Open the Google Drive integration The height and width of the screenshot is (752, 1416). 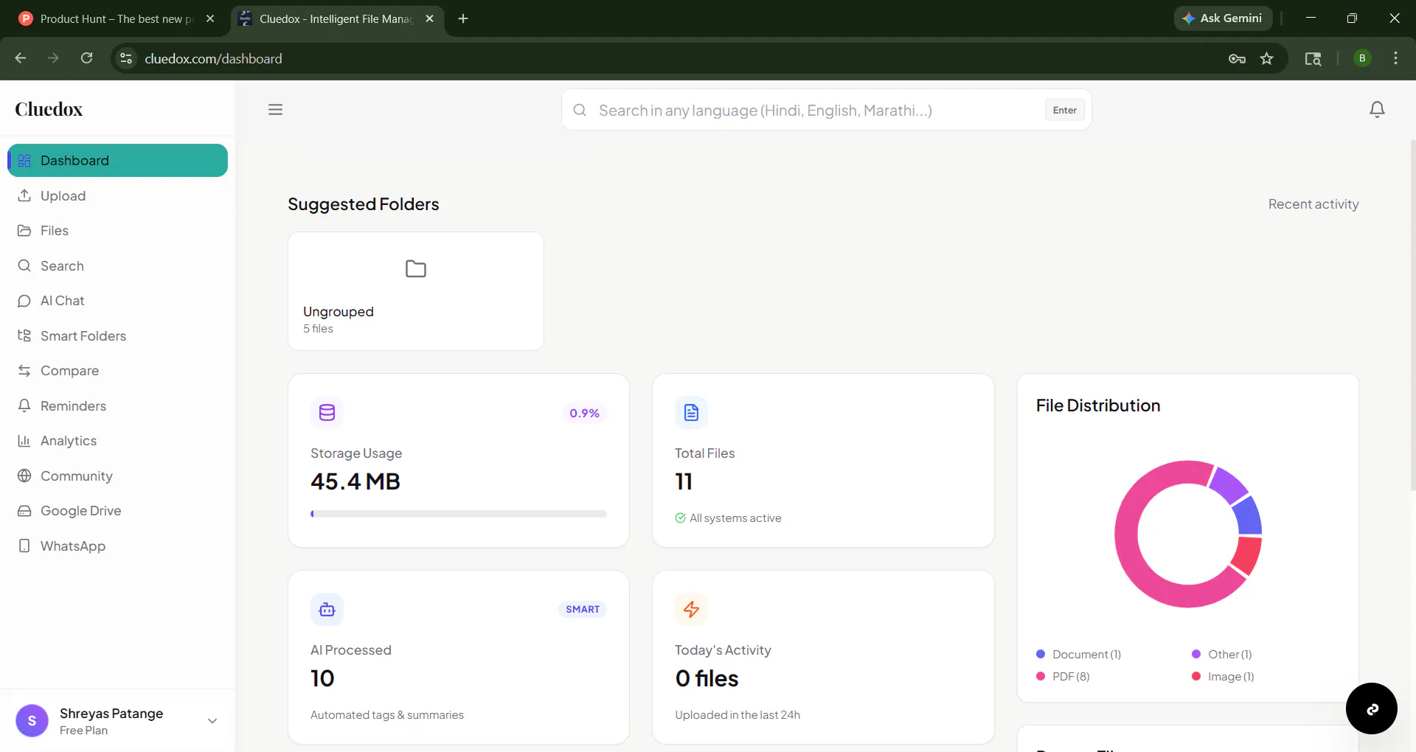[118, 511]
